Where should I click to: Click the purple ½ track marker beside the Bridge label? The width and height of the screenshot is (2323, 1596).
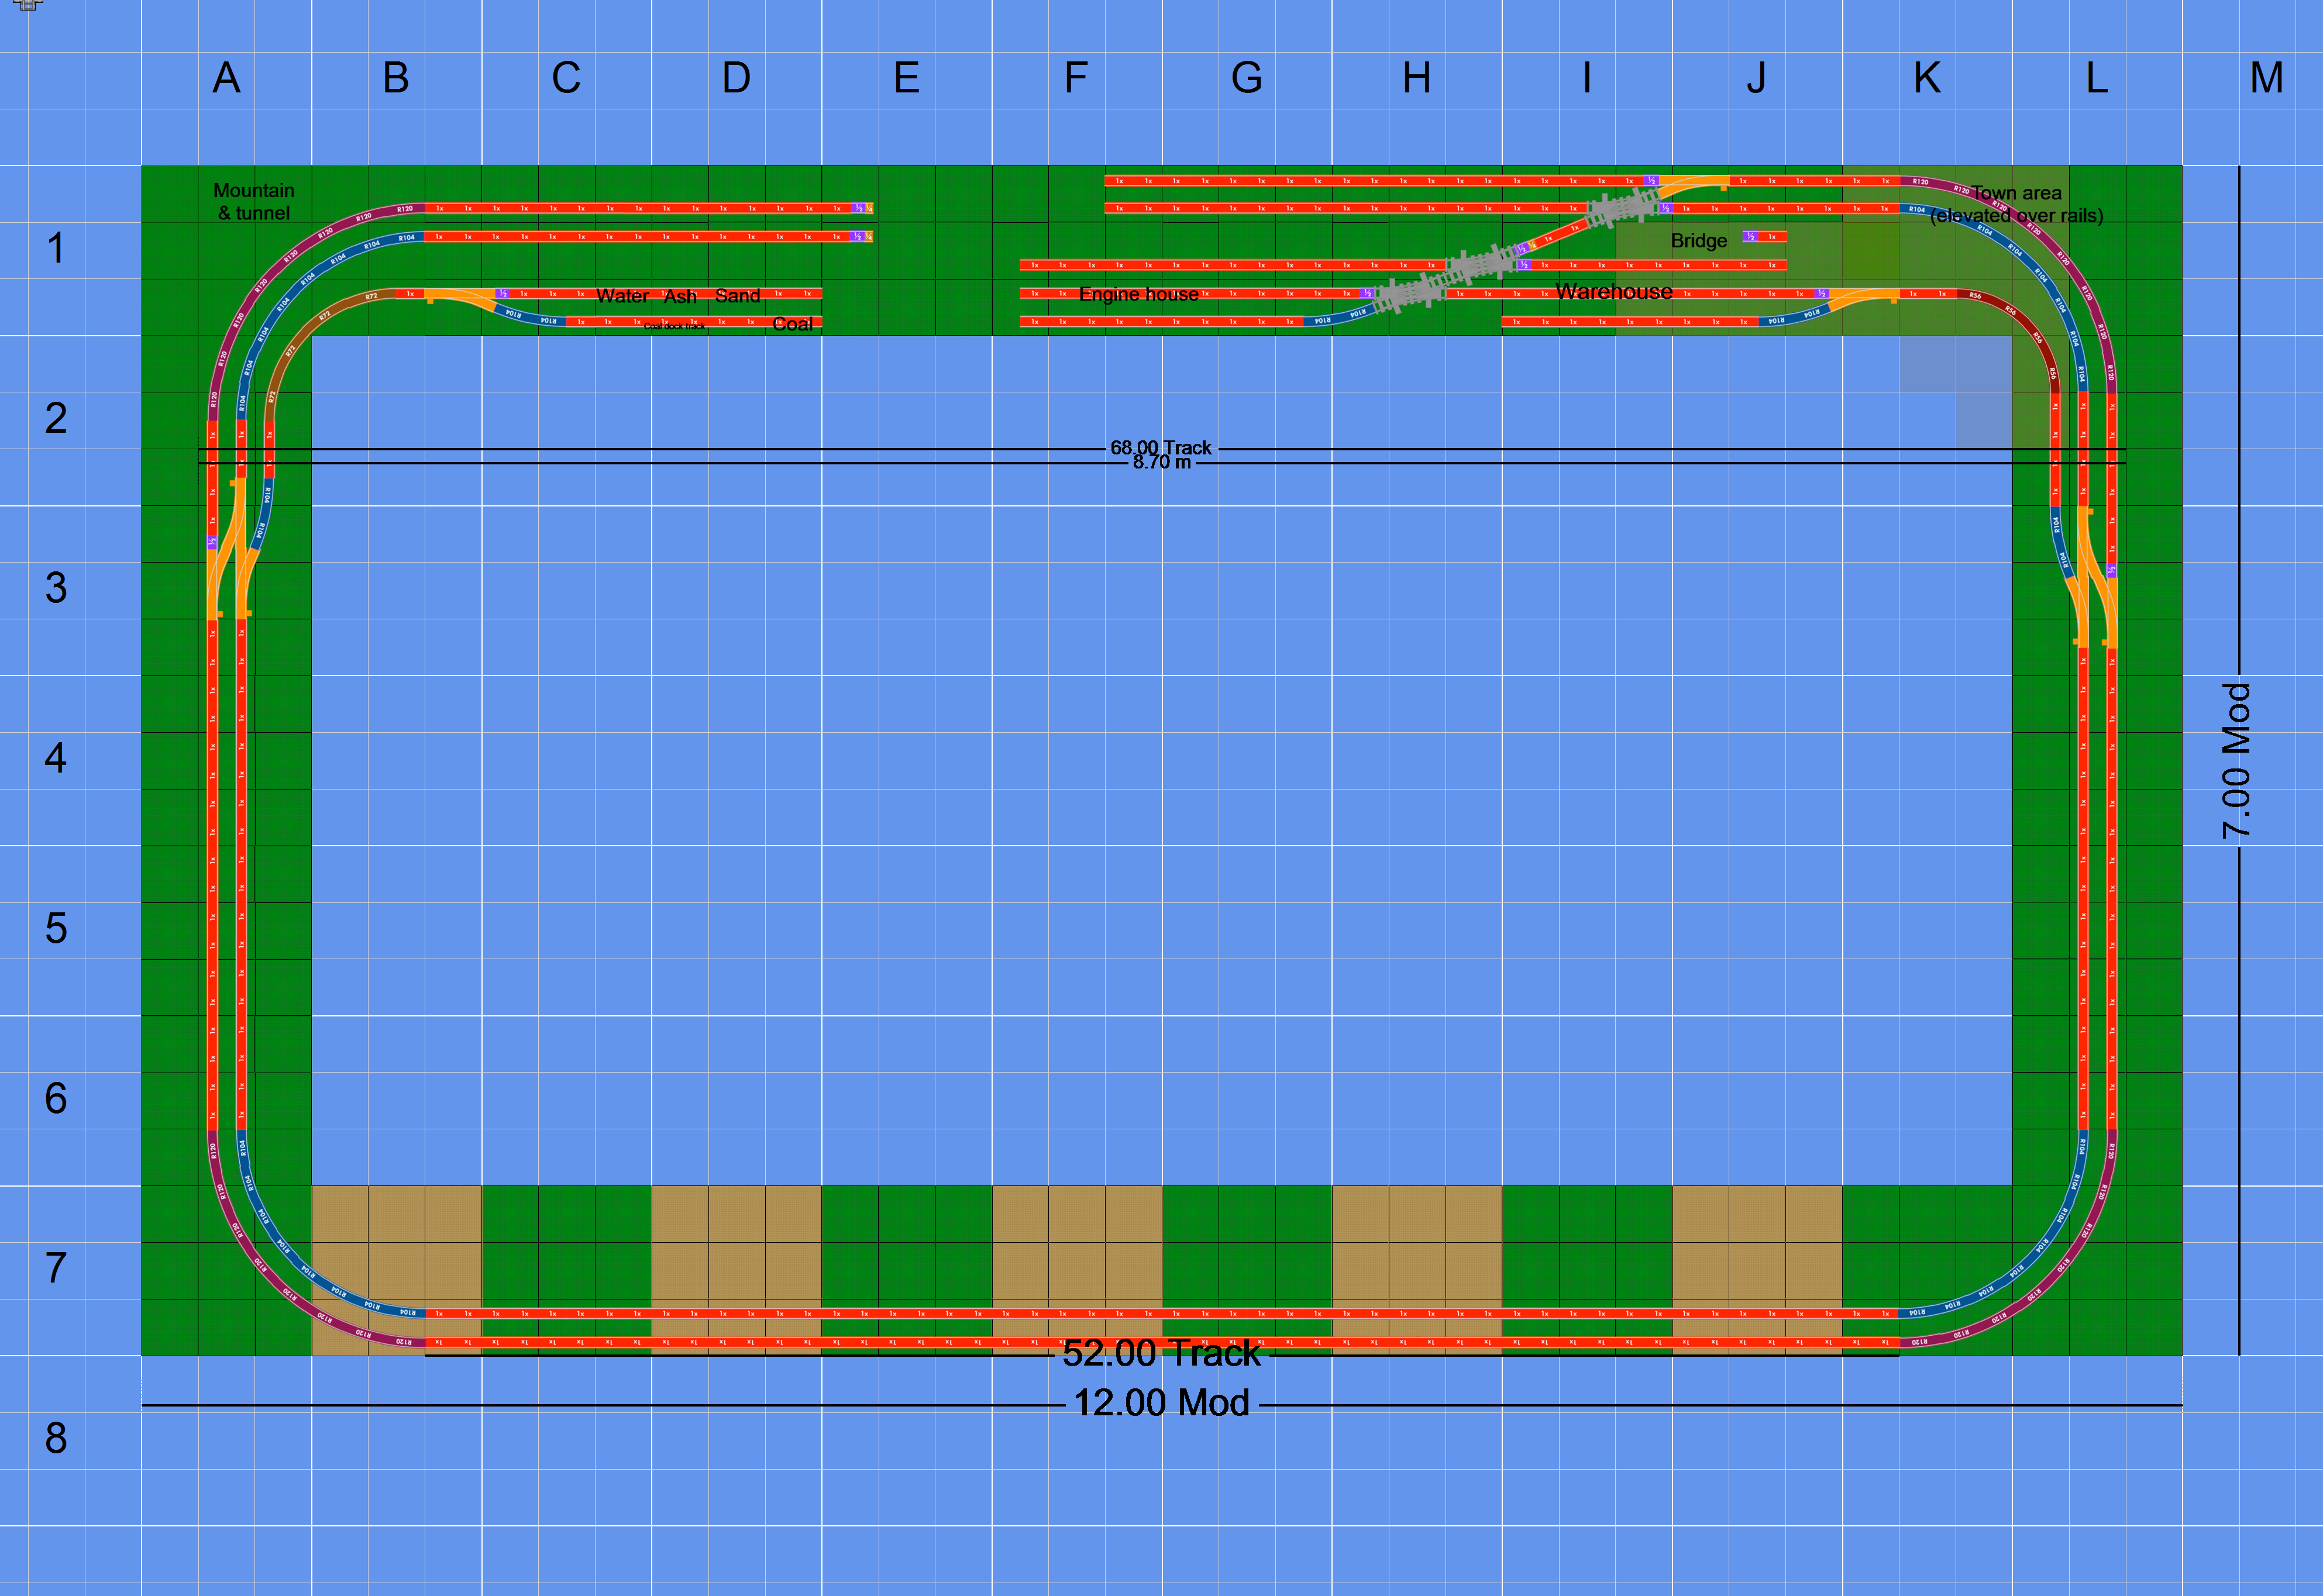click(1750, 238)
